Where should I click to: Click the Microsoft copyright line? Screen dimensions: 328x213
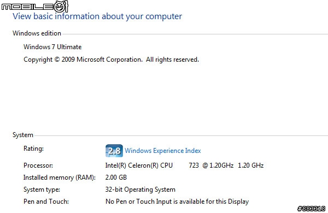(111, 60)
